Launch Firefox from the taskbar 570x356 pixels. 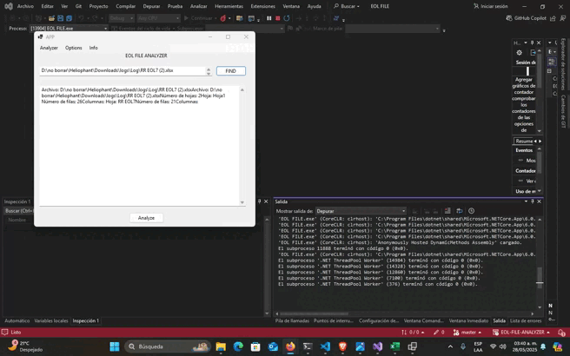point(290,346)
